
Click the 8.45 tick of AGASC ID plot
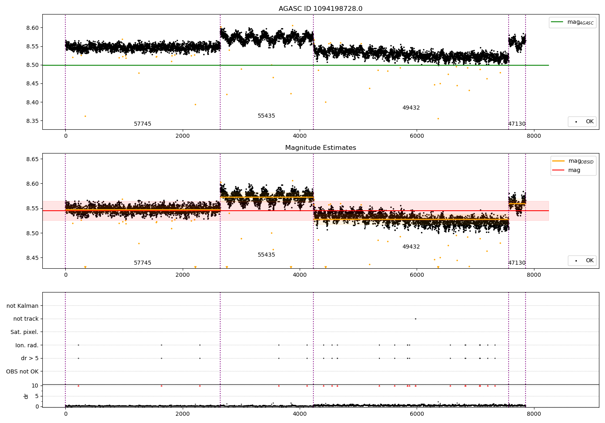click(33, 84)
